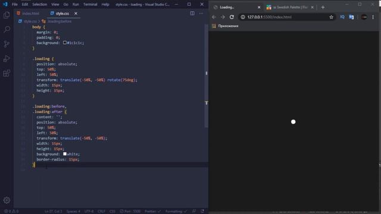Open the Search view in VS Code activity bar
This screenshot has height=214, width=381.
coord(7,29)
